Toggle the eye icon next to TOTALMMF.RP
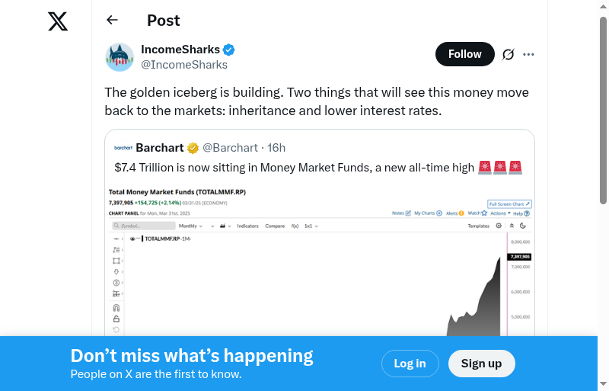The height and width of the screenshot is (391, 609). tap(132, 239)
